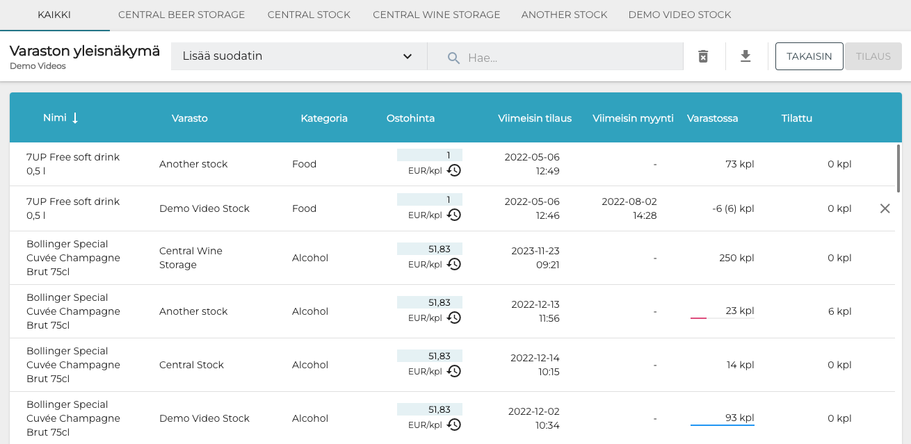
Task: Open price history for Bollinger Central Stock row
Action: point(454,371)
